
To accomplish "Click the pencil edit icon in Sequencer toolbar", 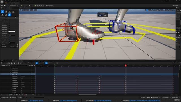I will pyautogui.click(x=40, y=63).
